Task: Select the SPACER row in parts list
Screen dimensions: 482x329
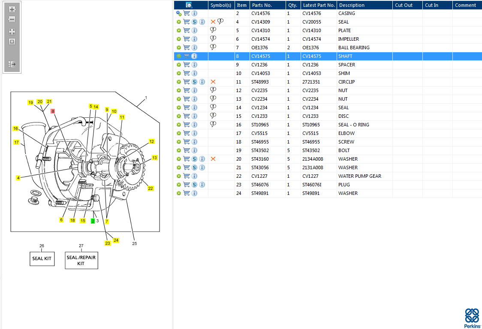Action: coord(346,65)
